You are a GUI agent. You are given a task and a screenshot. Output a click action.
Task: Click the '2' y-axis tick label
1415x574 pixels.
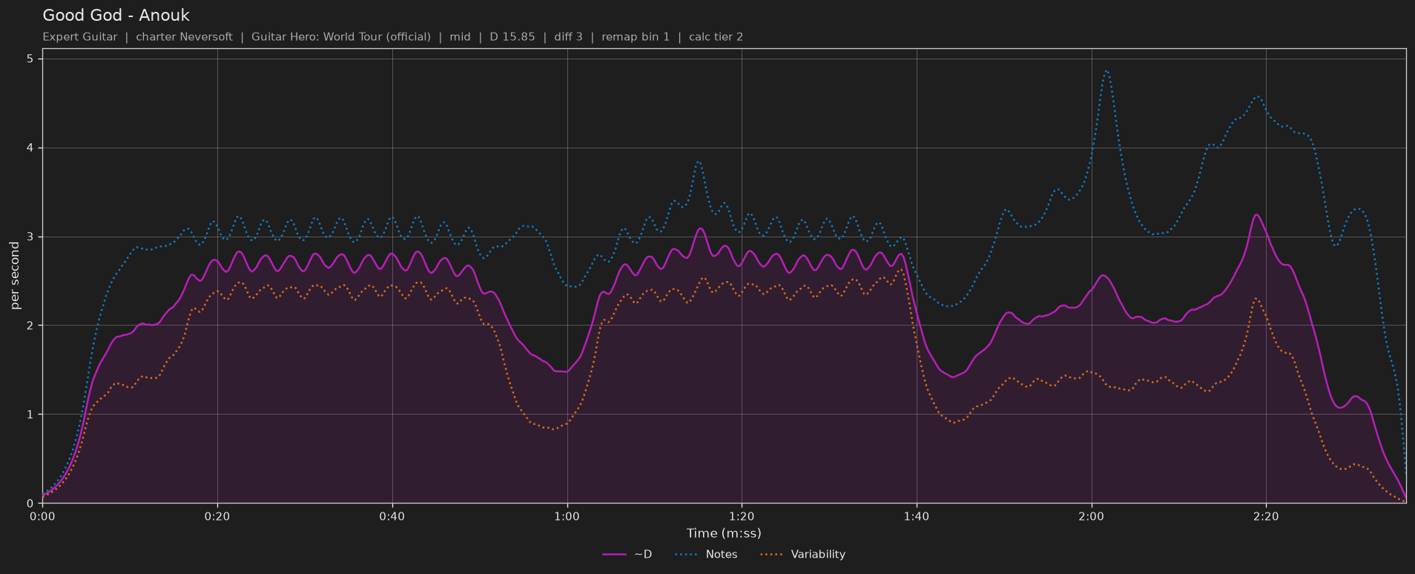[30, 326]
